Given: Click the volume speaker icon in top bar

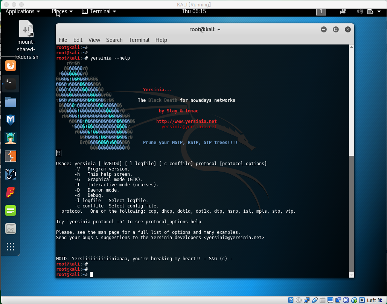Looking at the screenshot, I should coord(360,11).
